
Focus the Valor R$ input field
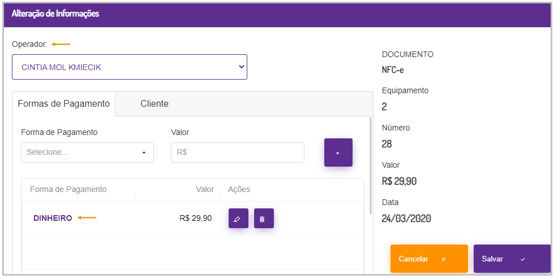click(x=237, y=152)
